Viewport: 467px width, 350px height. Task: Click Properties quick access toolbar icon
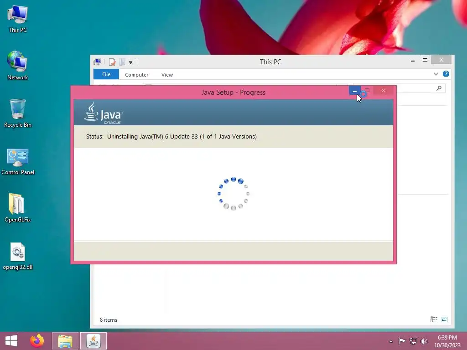(x=112, y=62)
